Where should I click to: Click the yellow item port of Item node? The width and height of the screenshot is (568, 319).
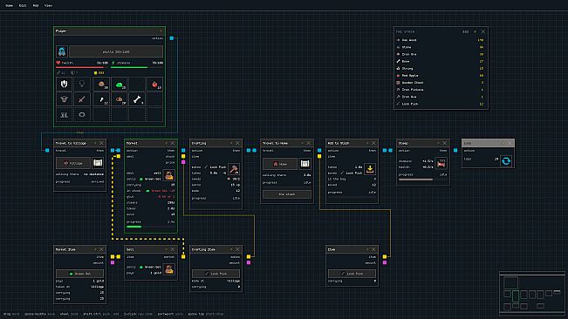pyautogui.click(x=385, y=257)
